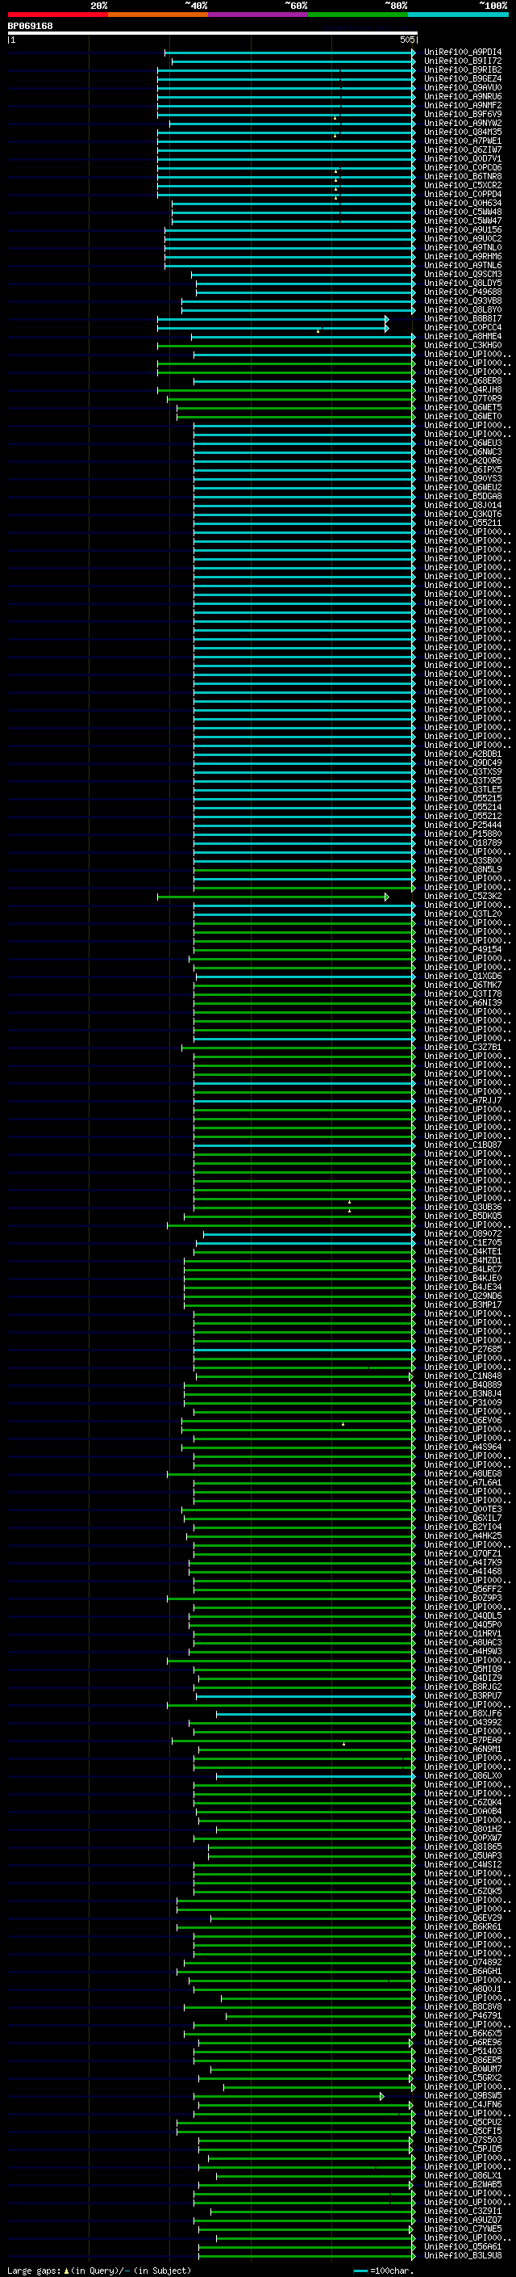Select the UniRef100_B8B8I7 label
This screenshot has height=2277, width=516.
[462, 318]
